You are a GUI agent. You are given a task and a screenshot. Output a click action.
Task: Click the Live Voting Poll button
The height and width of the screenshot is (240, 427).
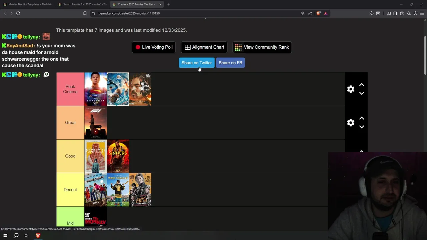pos(154,47)
